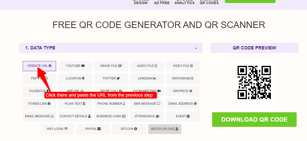Select the iTunes Link option

[39, 104]
